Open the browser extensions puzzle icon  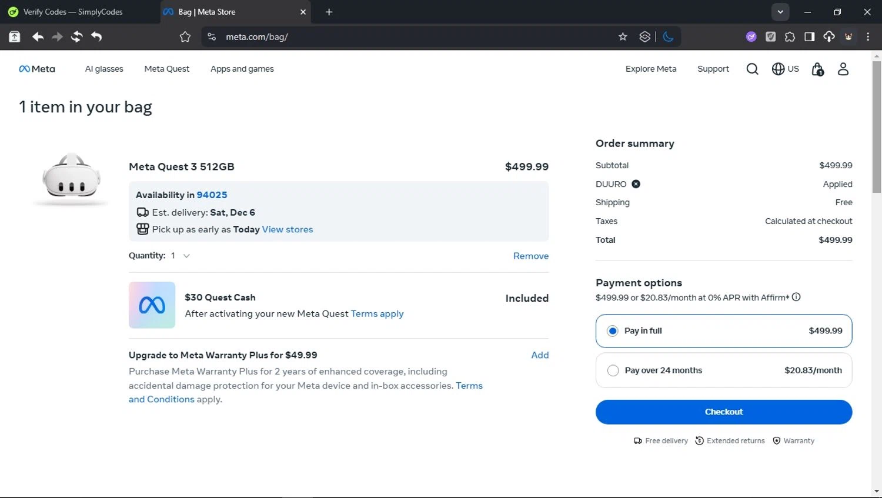click(x=790, y=36)
